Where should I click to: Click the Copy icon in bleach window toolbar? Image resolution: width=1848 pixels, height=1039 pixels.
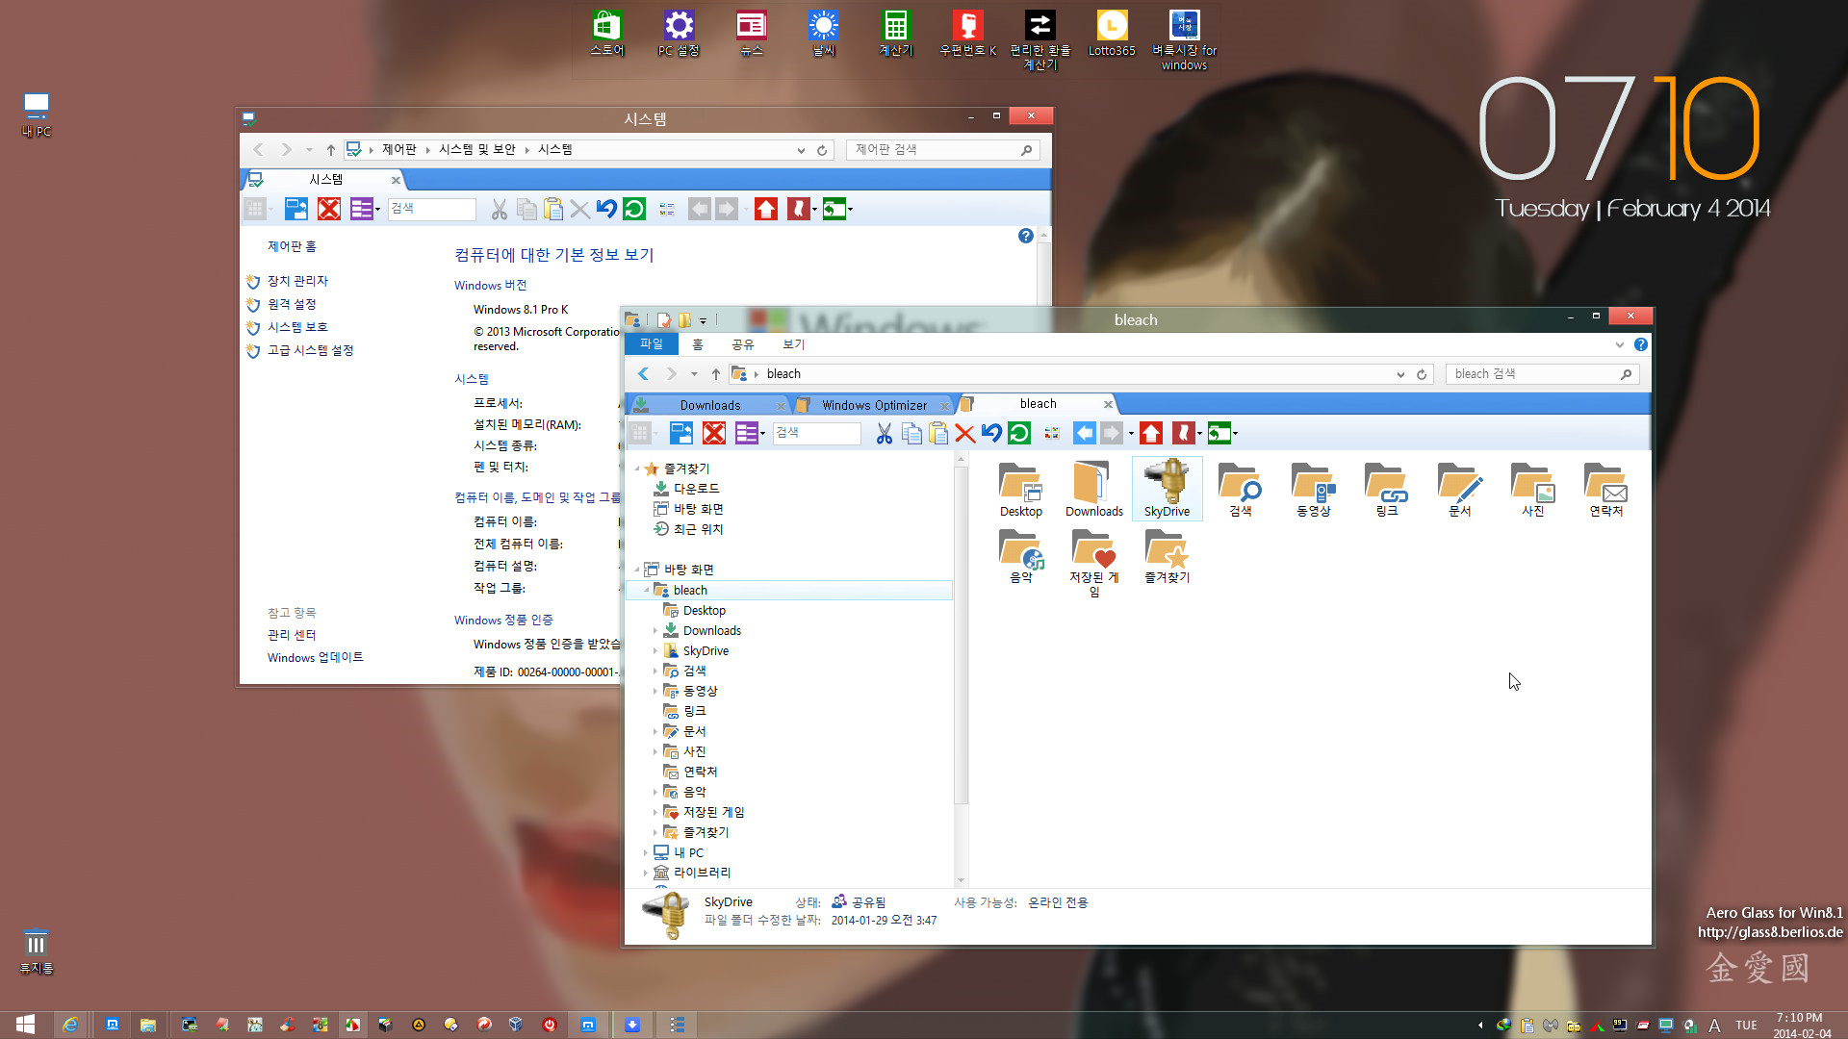(911, 434)
